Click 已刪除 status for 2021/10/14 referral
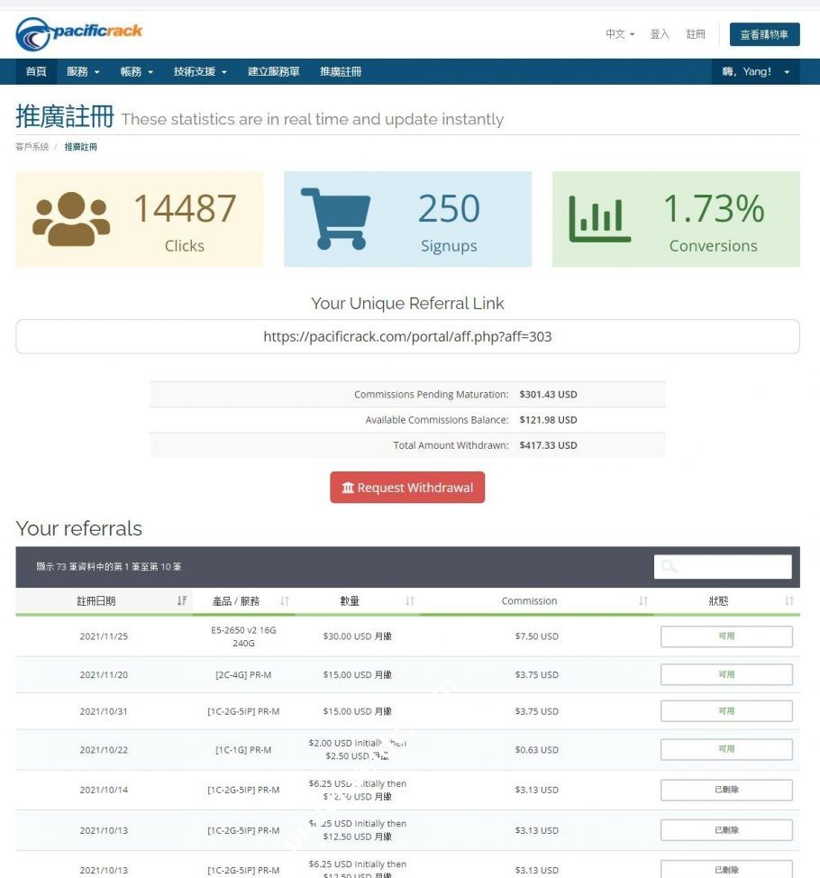820x878 pixels. tap(726, 790)
